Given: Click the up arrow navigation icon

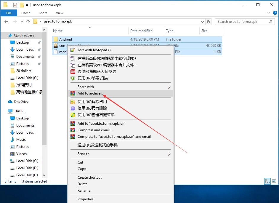Looking at the screenshot, I should point(28,22).
